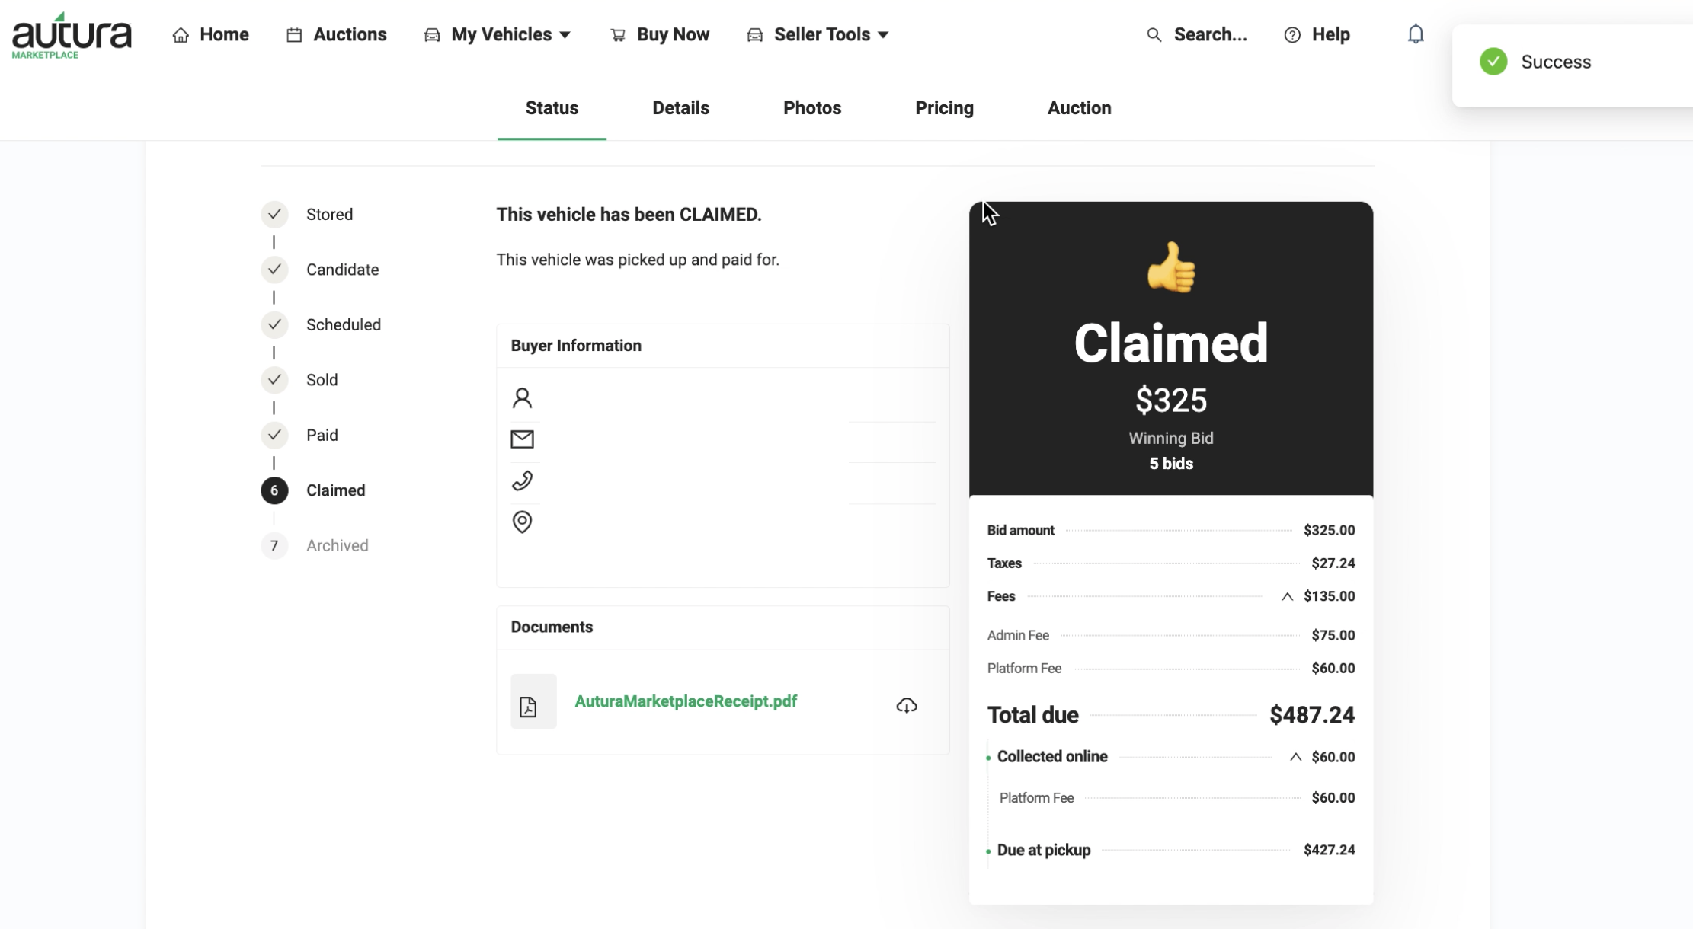Open the Seller Tools dropdown menu
Image resolution: width=1693 pixels, height=929 pixels.
[818, 34]
